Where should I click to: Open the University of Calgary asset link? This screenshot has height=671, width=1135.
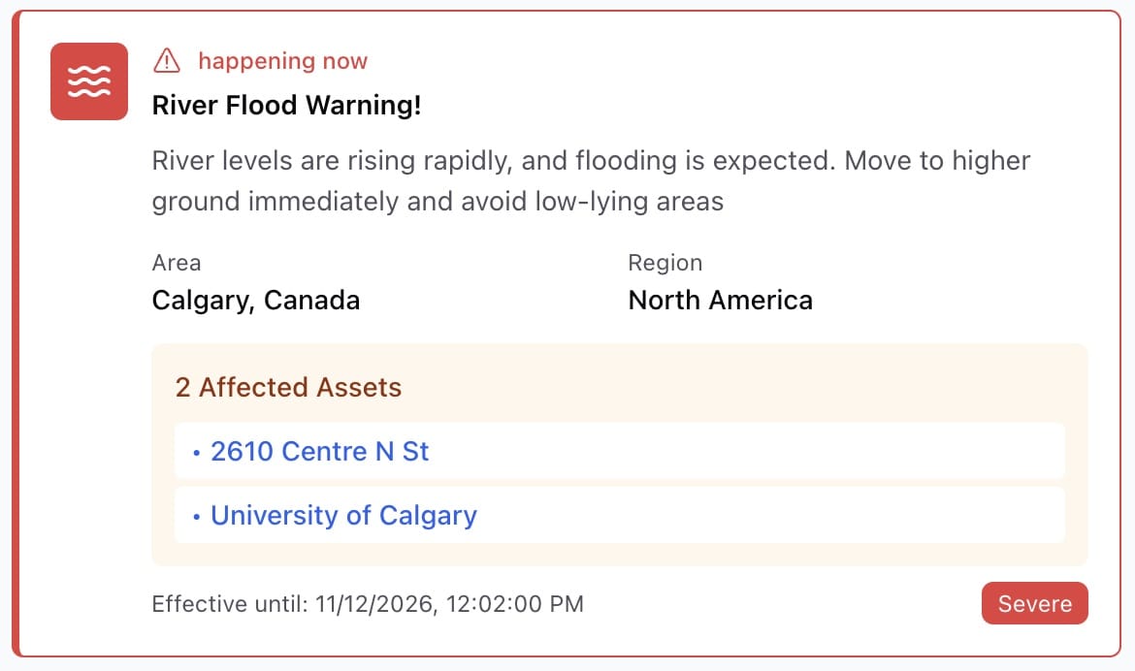(343, 515)
